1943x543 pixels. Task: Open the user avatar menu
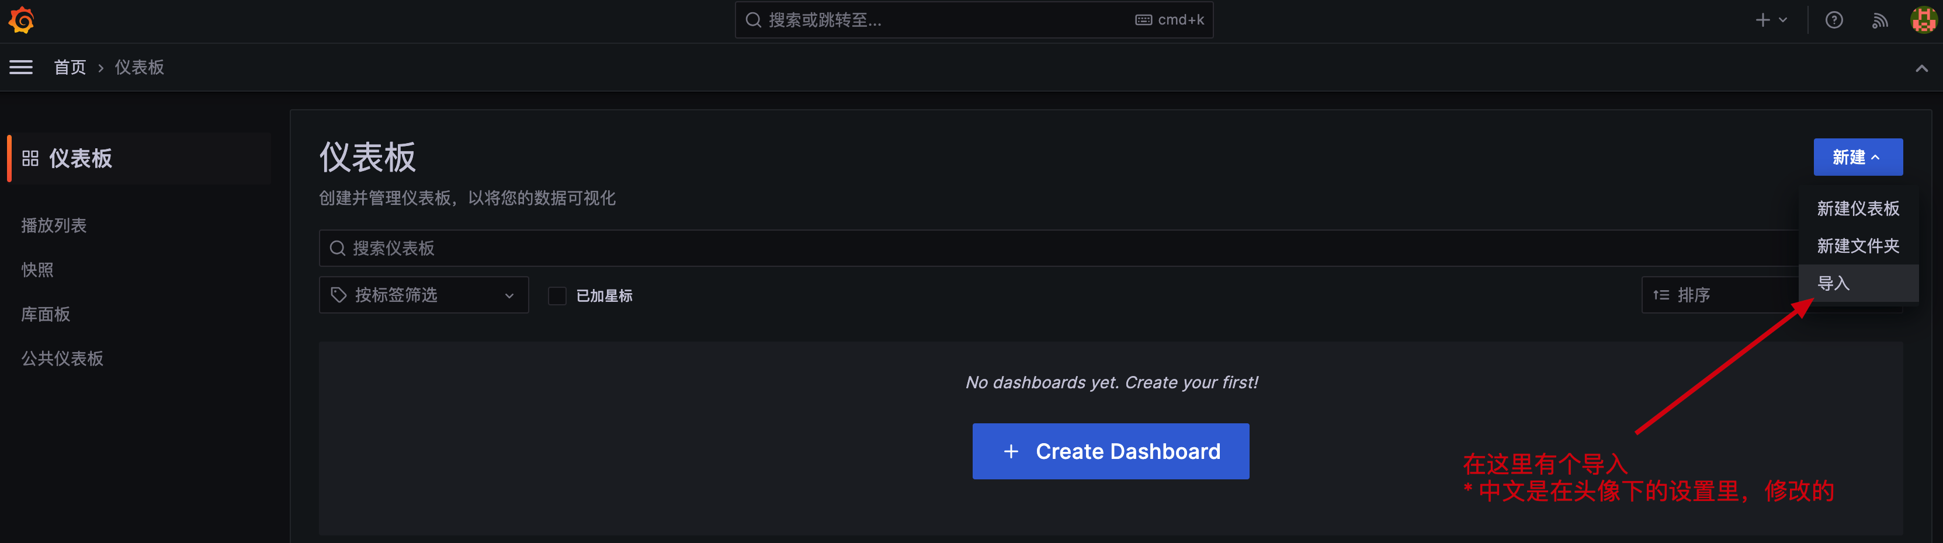(x=1923, y=20)
